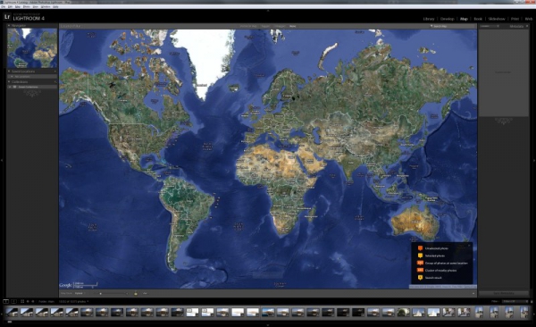Click the Lr Lightroom logo icon
Image resolution: width=536 pixels, height=327 pixels.
(x=7, y=16)
